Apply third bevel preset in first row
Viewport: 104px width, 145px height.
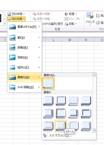point(73,101)
